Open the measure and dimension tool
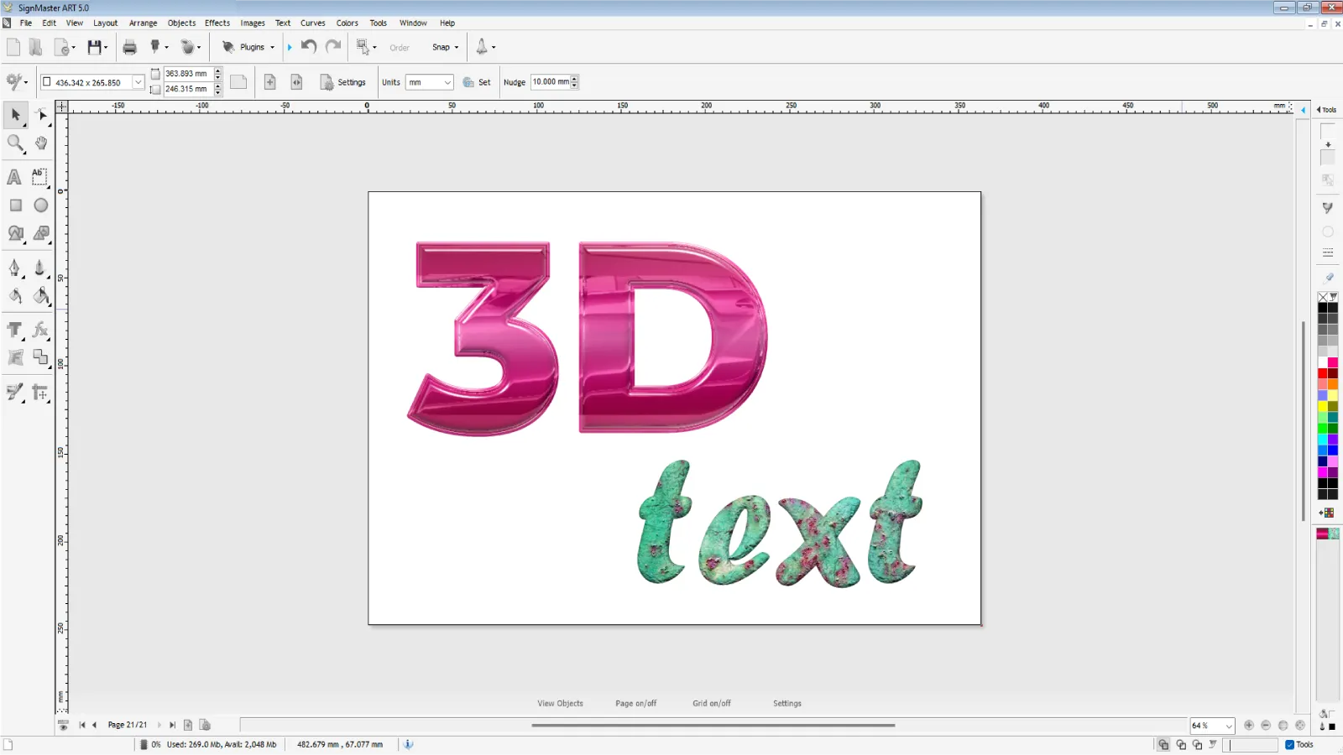This screenshot has height=755, width=1343. [40, 393]
